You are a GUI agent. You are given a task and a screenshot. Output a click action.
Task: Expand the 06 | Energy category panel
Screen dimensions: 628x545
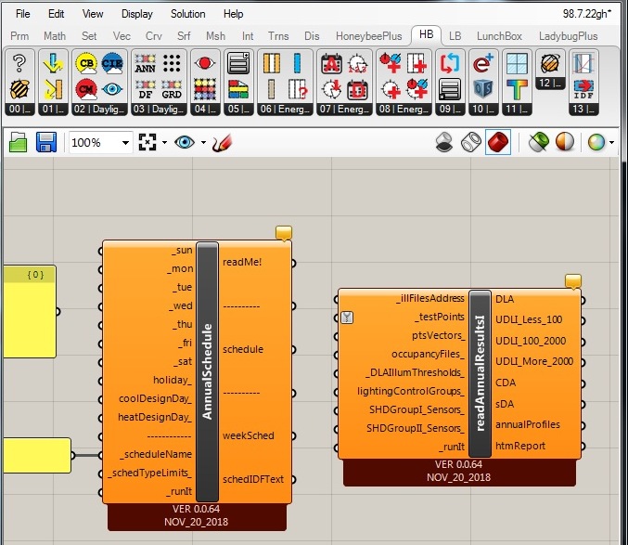pyautogui.click(x=285, y=109)
